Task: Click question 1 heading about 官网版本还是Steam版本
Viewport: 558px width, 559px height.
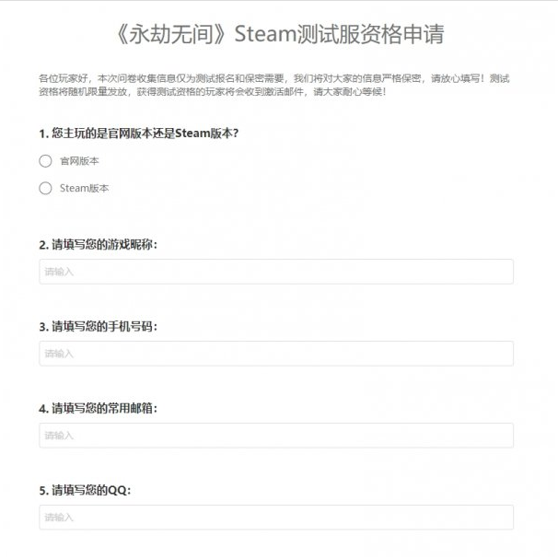Action: (139, 134)
